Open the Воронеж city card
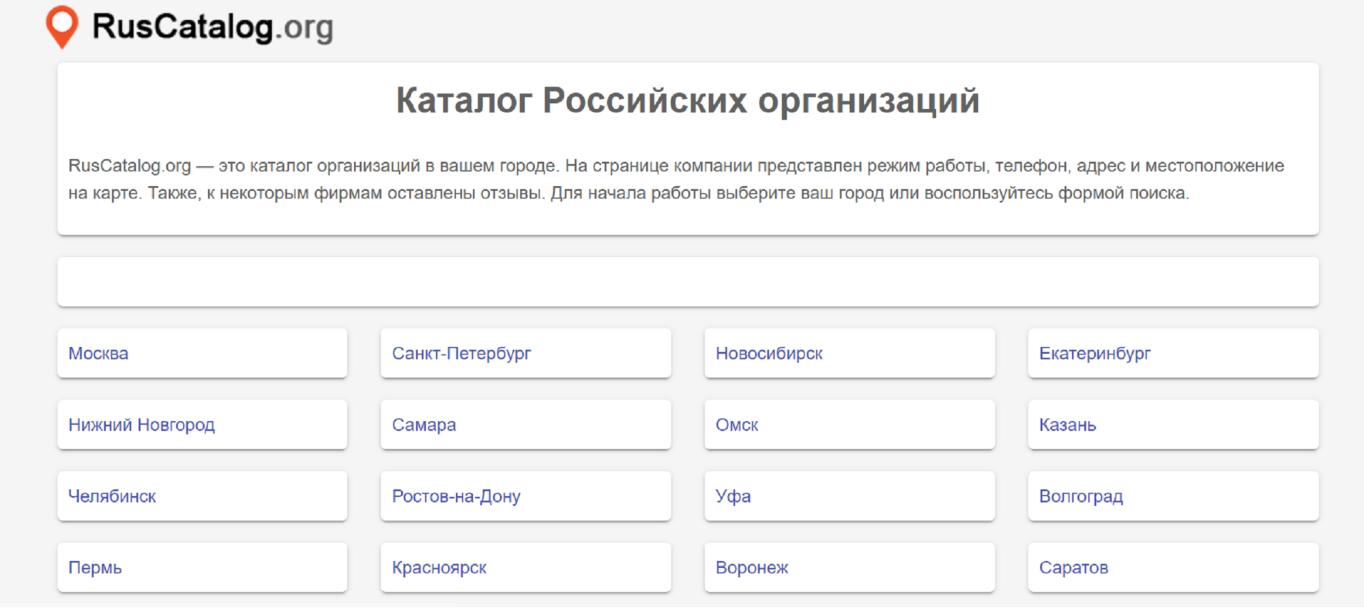Screen dimensions: 1364x608 (x=850, y=568)
